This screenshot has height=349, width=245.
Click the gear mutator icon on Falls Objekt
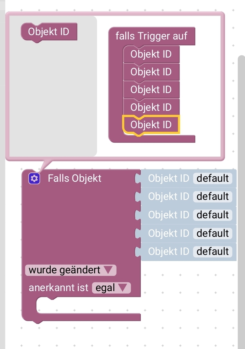(x=34, y=178)
